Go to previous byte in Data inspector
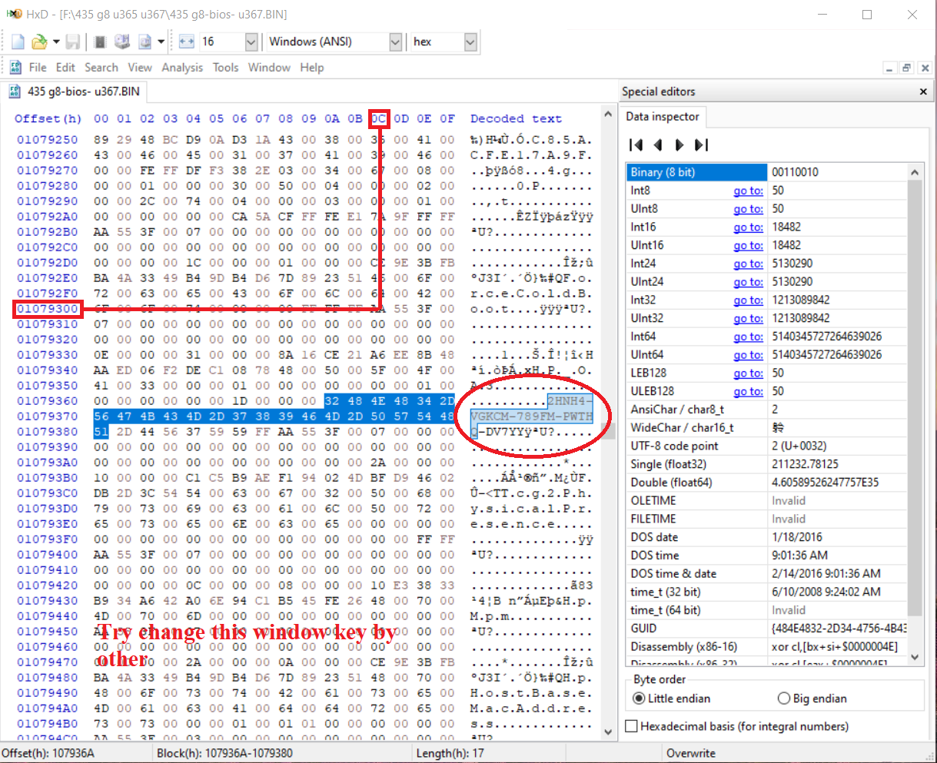 657,144
